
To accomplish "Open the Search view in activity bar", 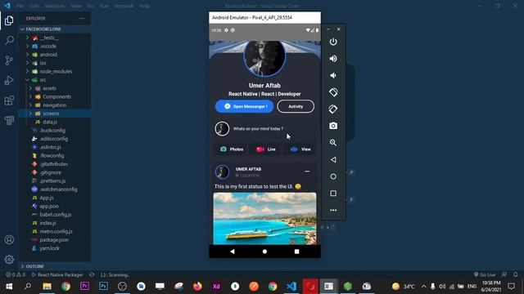I will (x=9, y=40).
